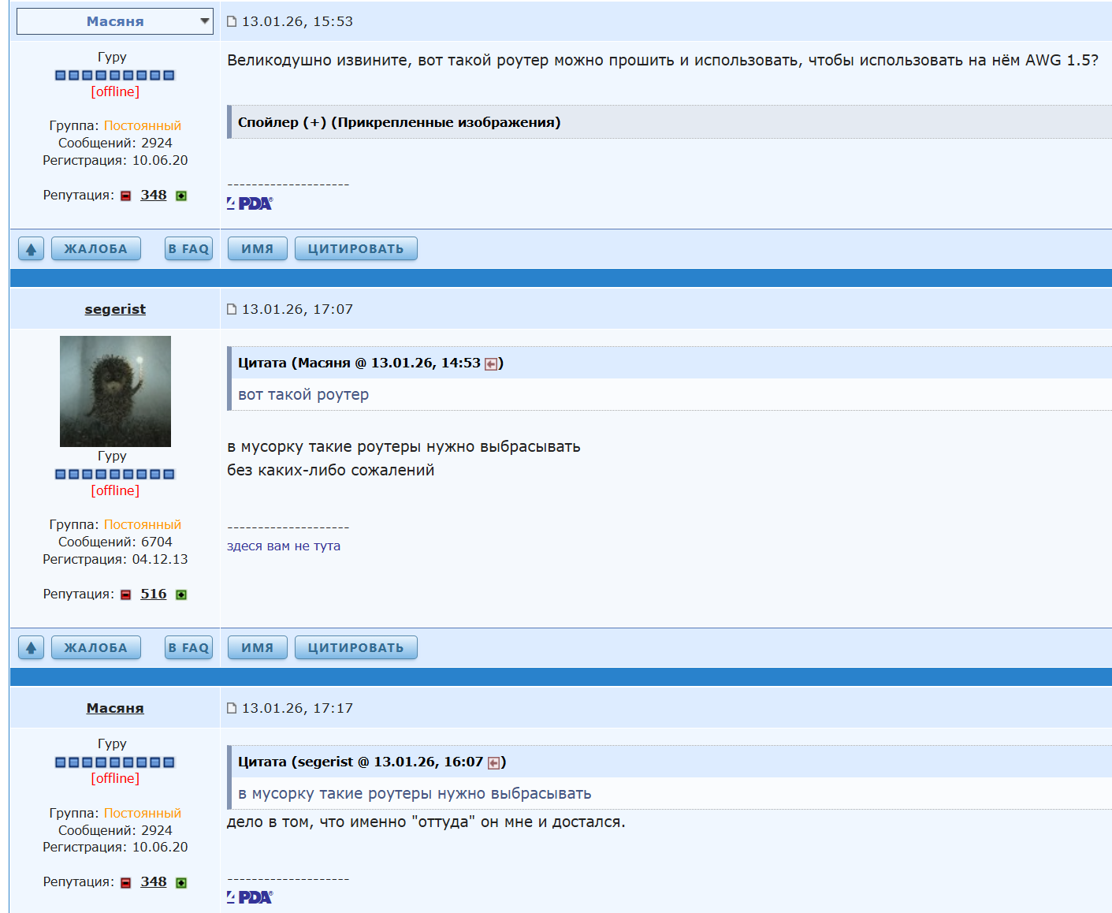Click up arrow icon under first post

tap(31, 249)
